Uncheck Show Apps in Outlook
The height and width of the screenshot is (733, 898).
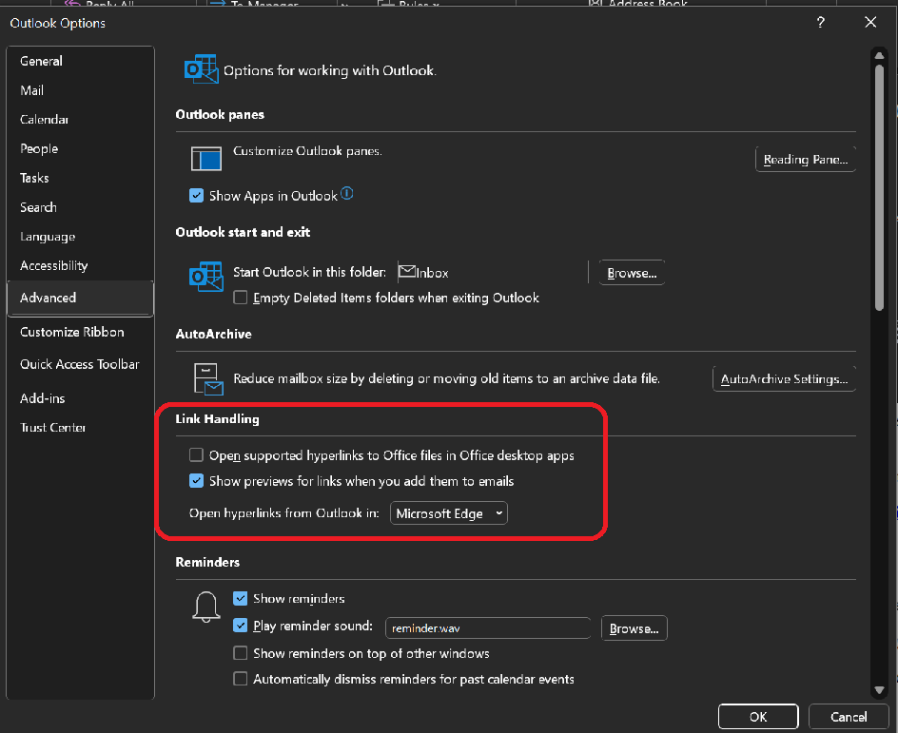click(x=196, y=196)
